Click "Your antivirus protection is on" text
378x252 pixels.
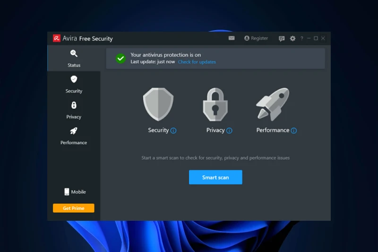[166, 55]
